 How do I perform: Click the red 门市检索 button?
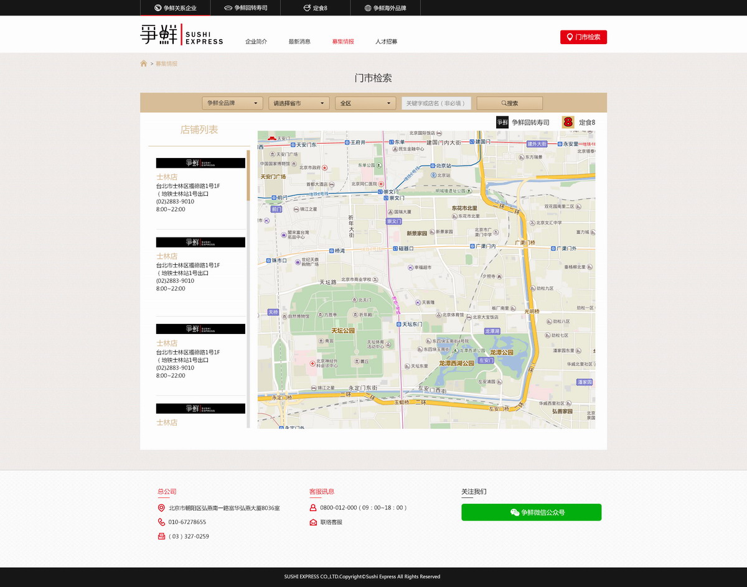pyautogui.click(x=583, y=37)
